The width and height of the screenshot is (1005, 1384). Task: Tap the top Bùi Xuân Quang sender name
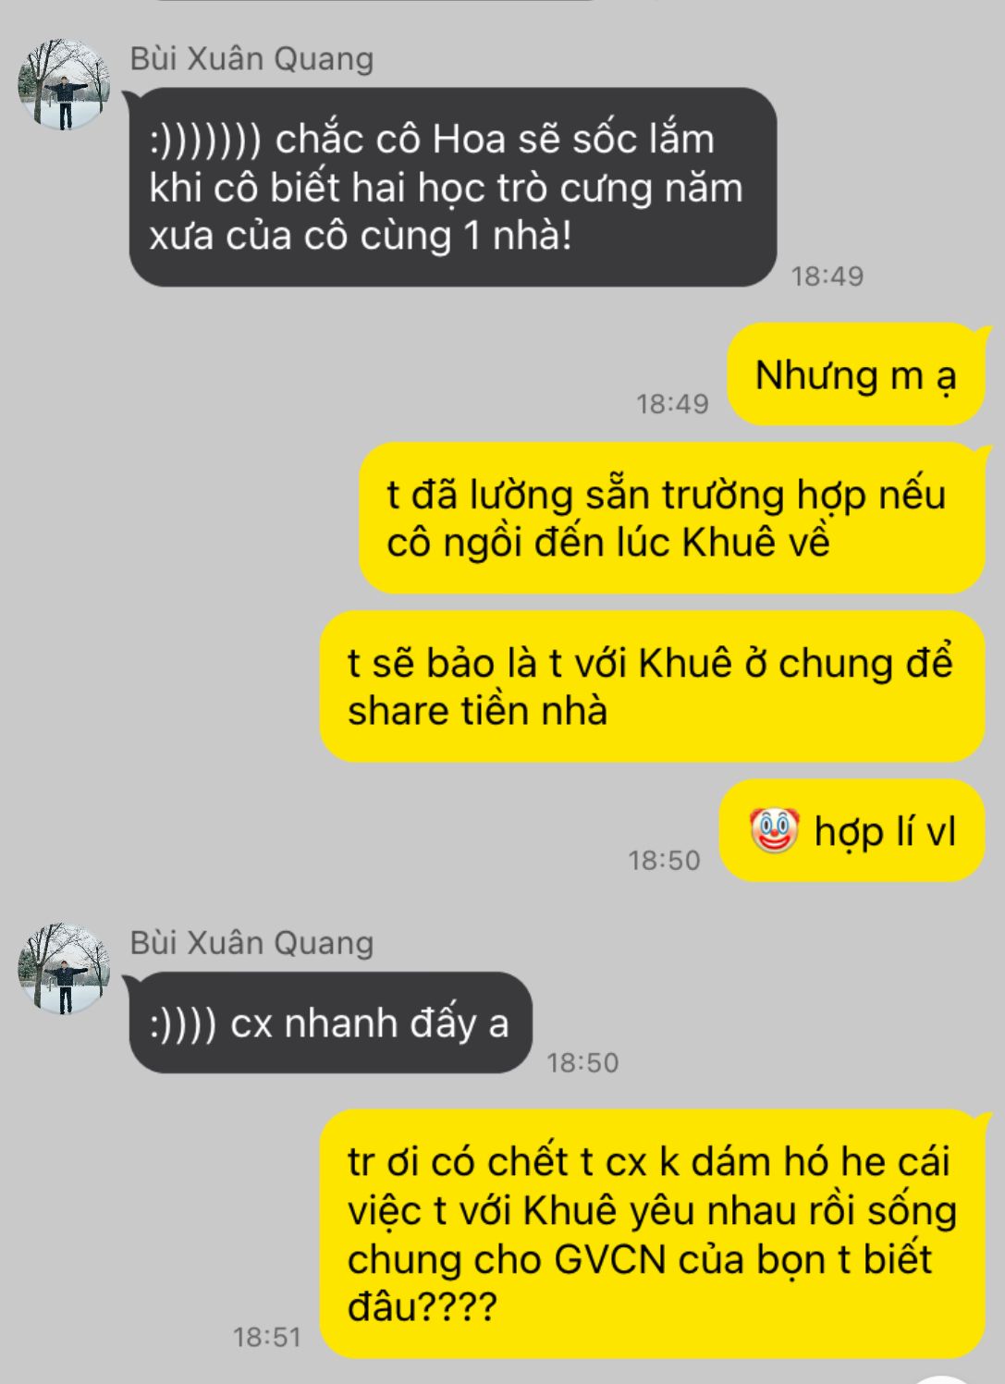click(251, 58)
